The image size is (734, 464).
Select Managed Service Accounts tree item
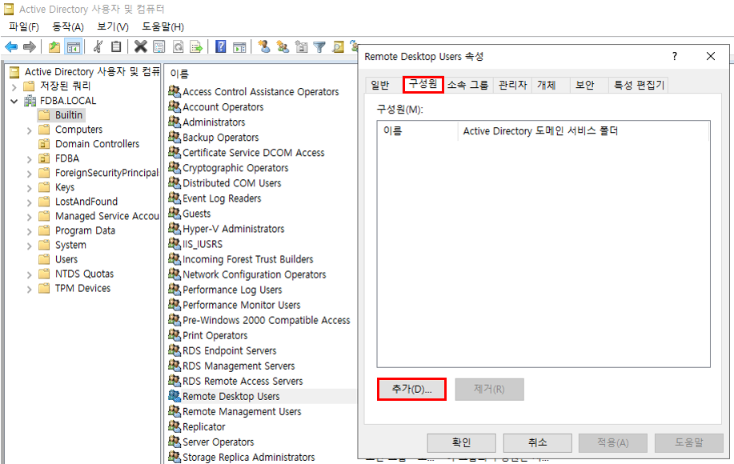point(107,216)
